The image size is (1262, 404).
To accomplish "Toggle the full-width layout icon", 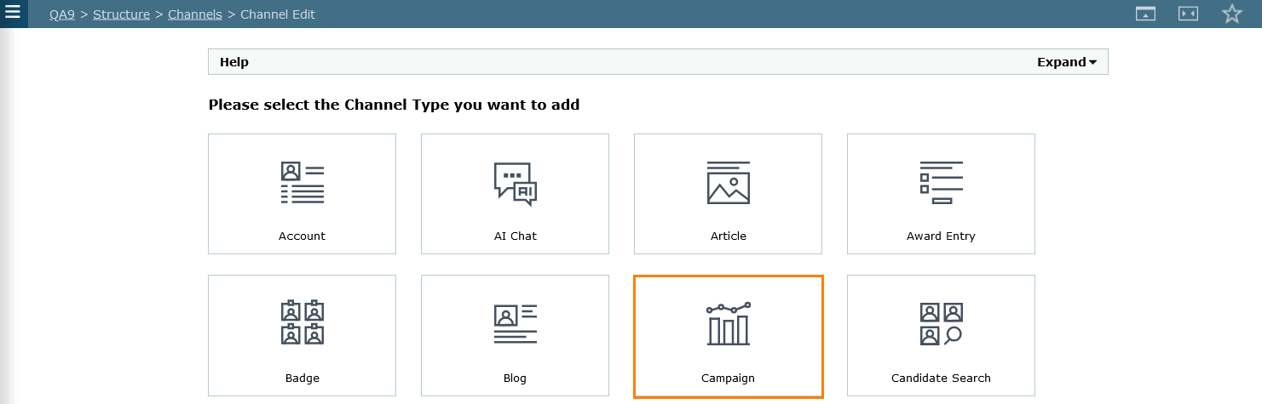I will click(x=1188, y=14).
